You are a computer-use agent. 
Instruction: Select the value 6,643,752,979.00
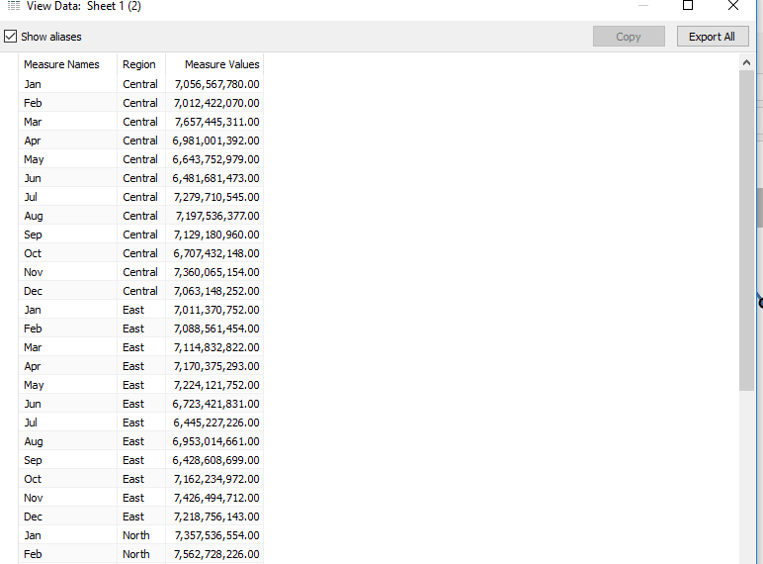pyautogui.click(x=216, y=159)
